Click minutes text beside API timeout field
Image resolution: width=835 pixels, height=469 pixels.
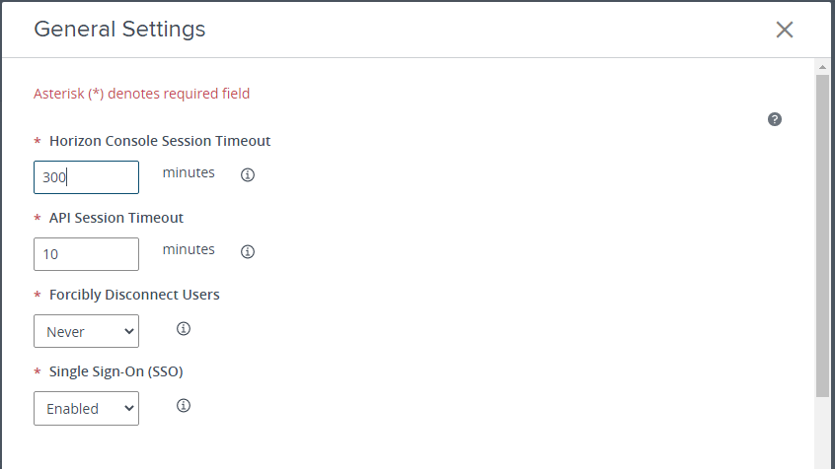[x=189, y=249]
